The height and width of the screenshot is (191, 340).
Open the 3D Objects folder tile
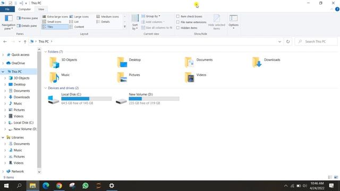[x=63, y=62]
